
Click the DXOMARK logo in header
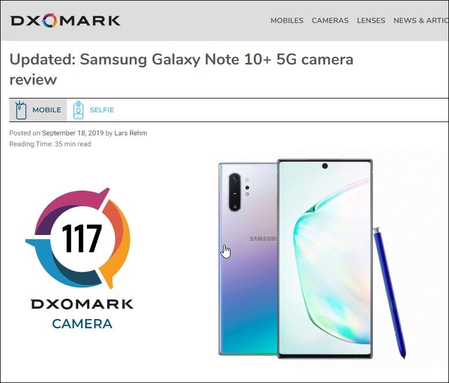click(x=65, y=21)
